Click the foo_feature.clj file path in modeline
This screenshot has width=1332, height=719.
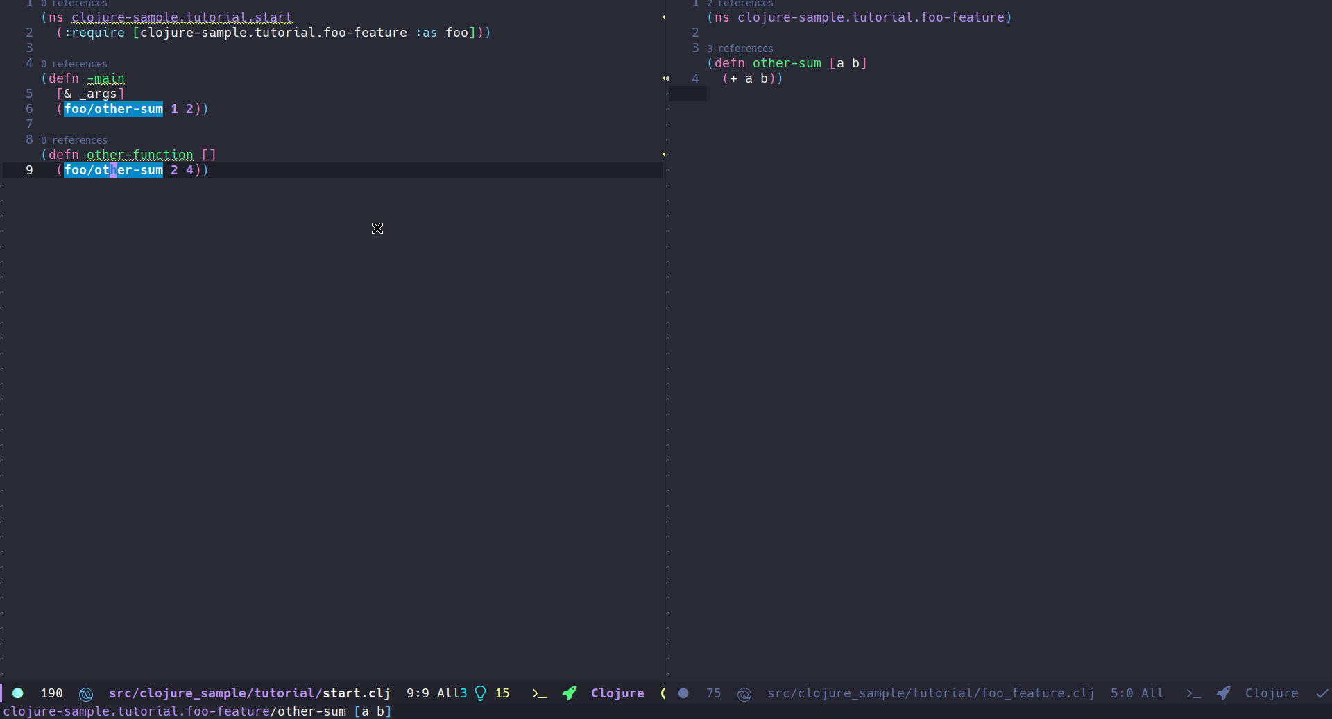coord(930,693)
